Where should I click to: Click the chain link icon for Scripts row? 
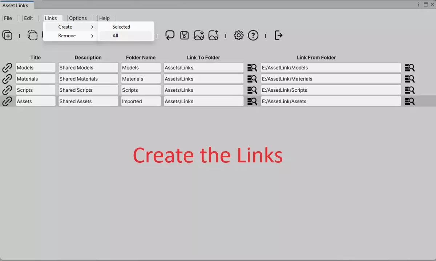tap(7, 90)
